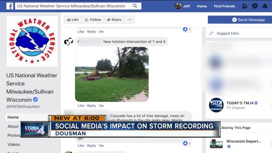This screenshot has height=153, width=272.
Task: Reply to the topmost comment
Action: pos(91,31)
